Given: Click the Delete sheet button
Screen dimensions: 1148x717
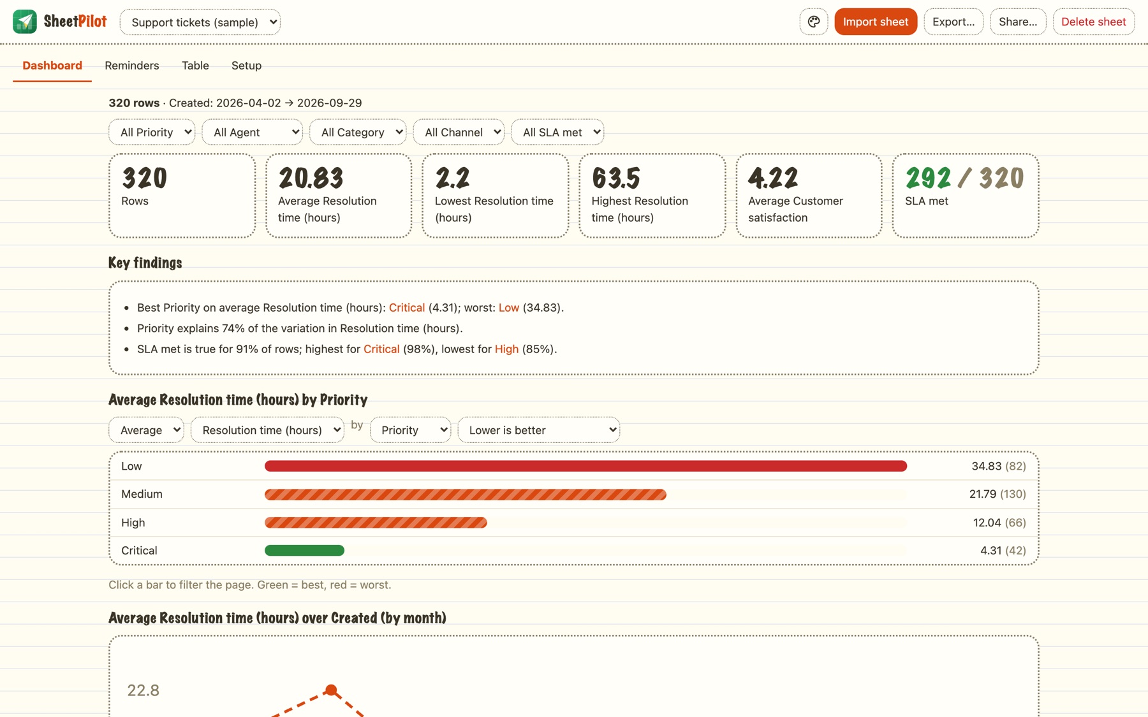Looking at the screenshot, I should click(x=1094, y=22).
